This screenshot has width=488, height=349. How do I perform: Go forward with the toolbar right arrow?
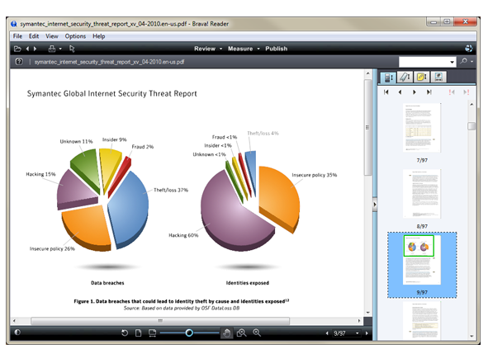click(36, 49)
